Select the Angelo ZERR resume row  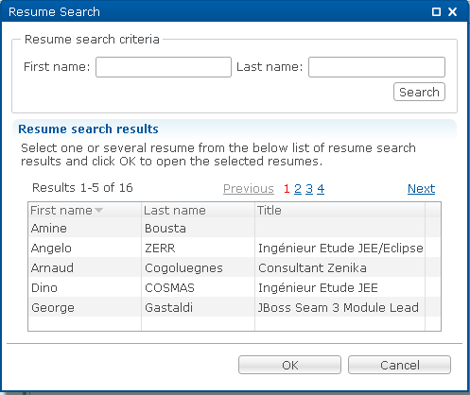pyautogui.click(x=235, y=248)
